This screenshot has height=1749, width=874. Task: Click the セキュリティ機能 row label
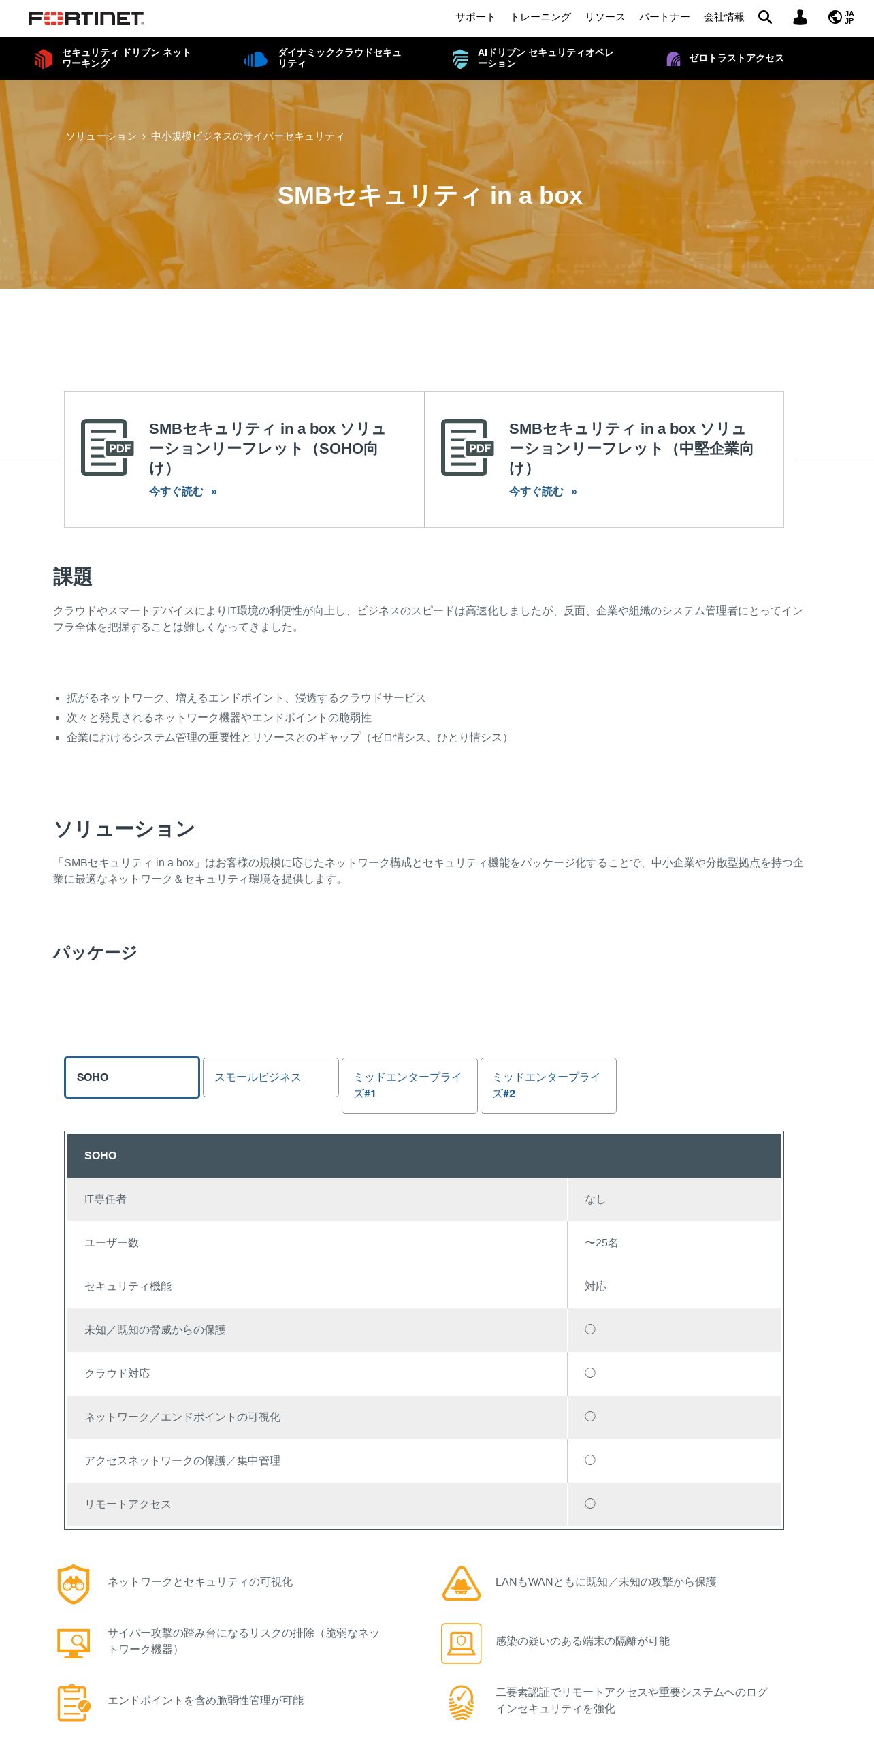pyautogui.click(x=128, y=1287)
